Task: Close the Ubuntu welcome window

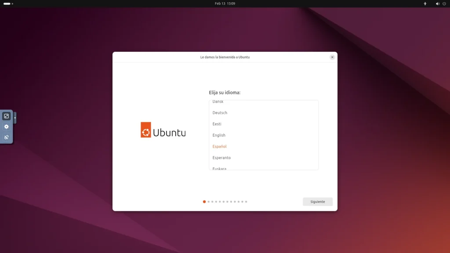Action: coord(332,57)
